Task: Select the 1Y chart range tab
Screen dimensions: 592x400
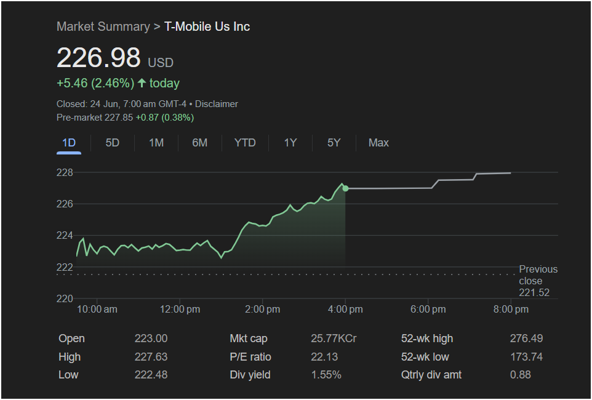Action: click(x=290, y=143)
